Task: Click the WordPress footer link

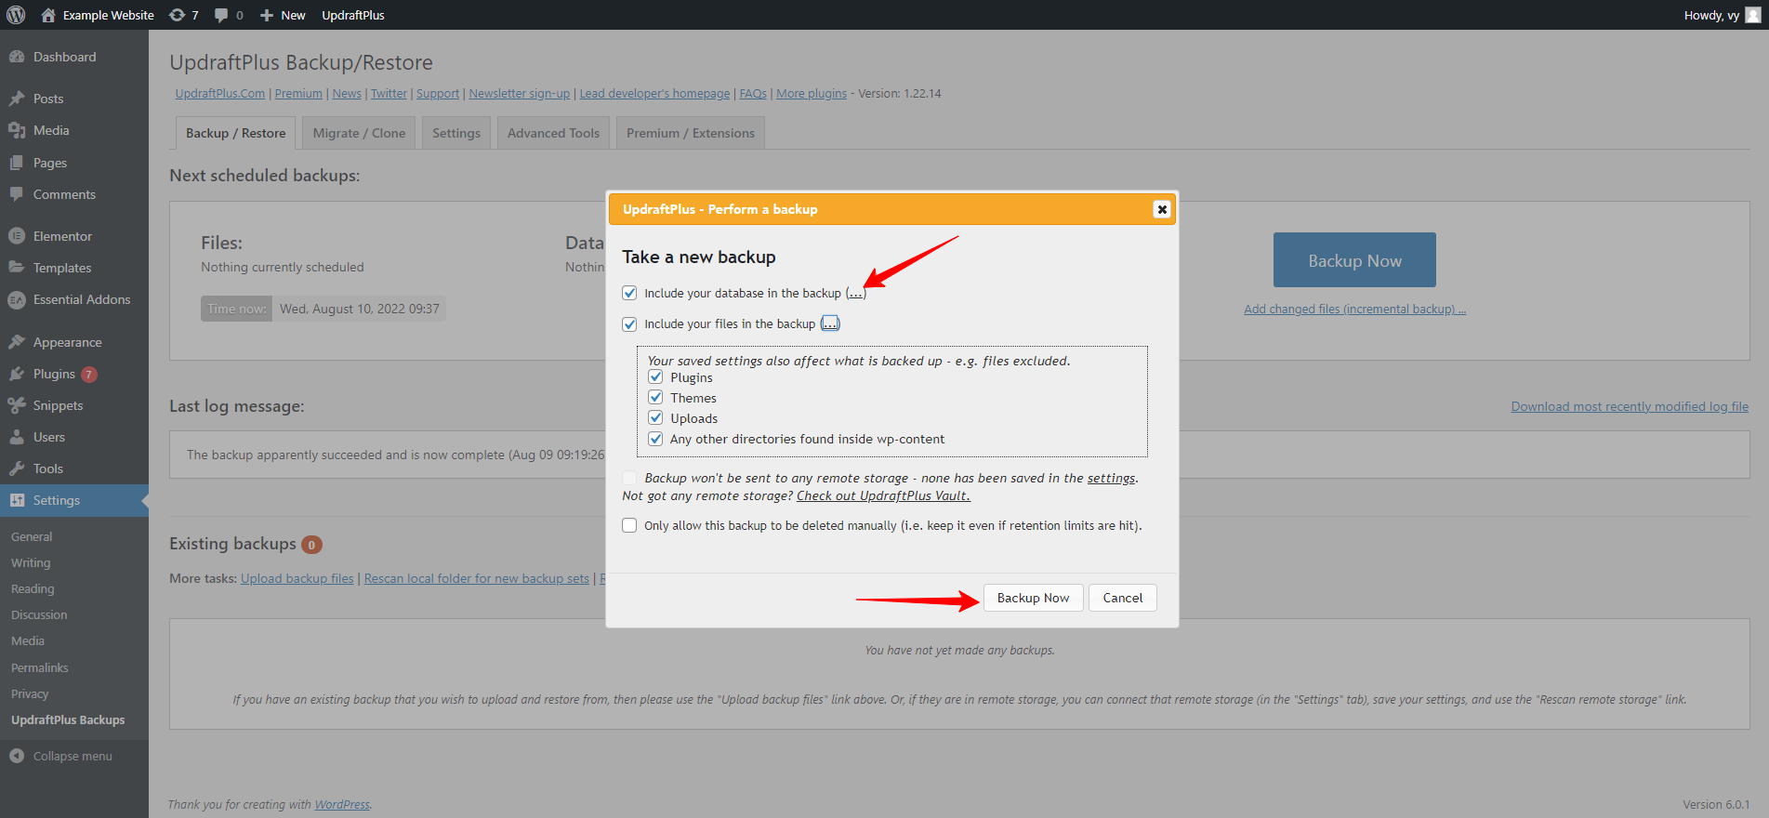Action: [342, 804]
